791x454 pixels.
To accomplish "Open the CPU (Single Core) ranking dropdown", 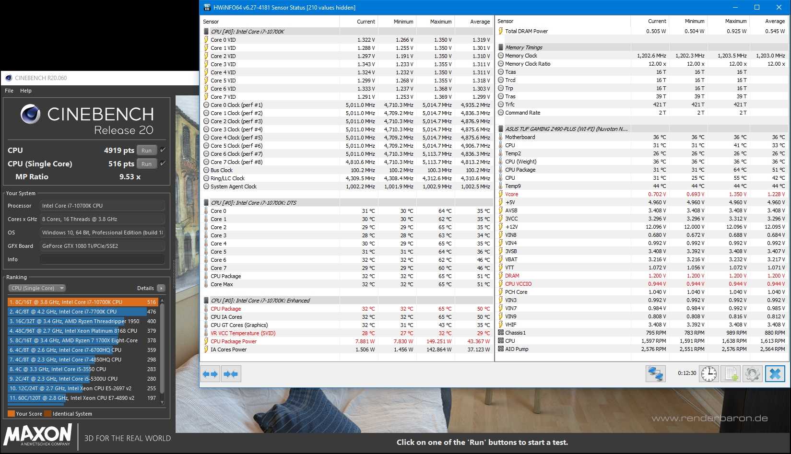I will [x=37, y=288].
